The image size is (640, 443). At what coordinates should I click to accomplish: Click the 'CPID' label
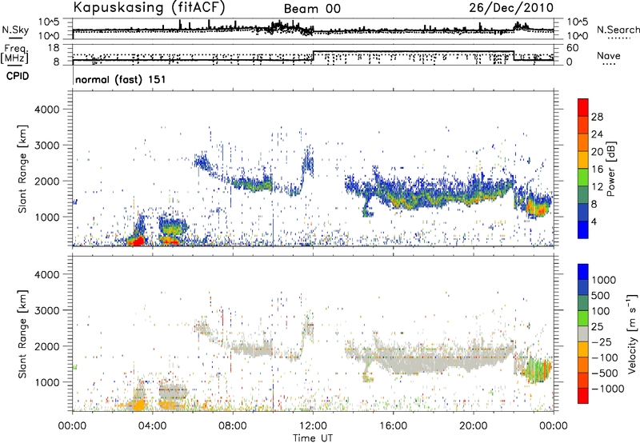pyautogui.click(x=18, y=76)
